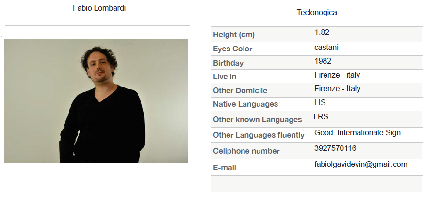Screen dimensions: 423x197
Task: Click the cellphone number 3927570116
Action: [x=335, y=148]
